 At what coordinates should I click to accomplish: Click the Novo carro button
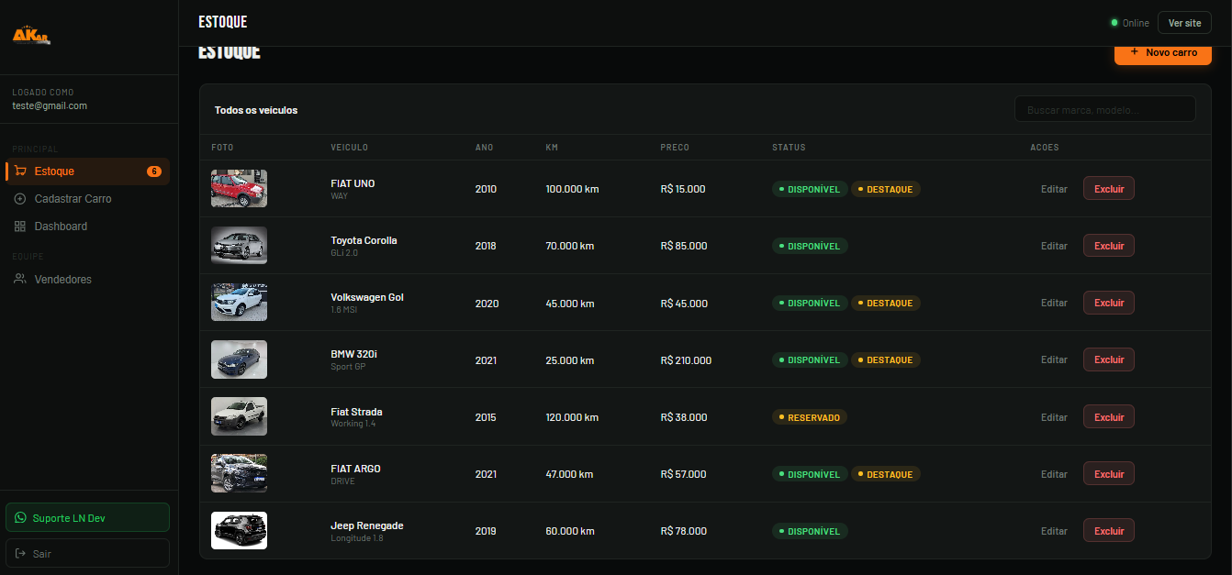pyautogui.click(x=1163, y=53)
